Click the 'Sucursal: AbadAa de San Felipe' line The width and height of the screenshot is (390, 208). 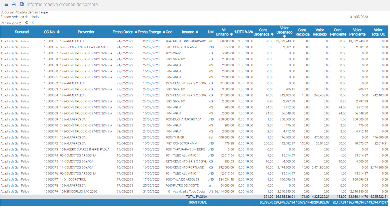(24, 12)
